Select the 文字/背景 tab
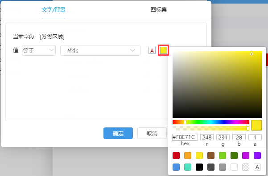268x176 pixels. [x=54, y=9]
